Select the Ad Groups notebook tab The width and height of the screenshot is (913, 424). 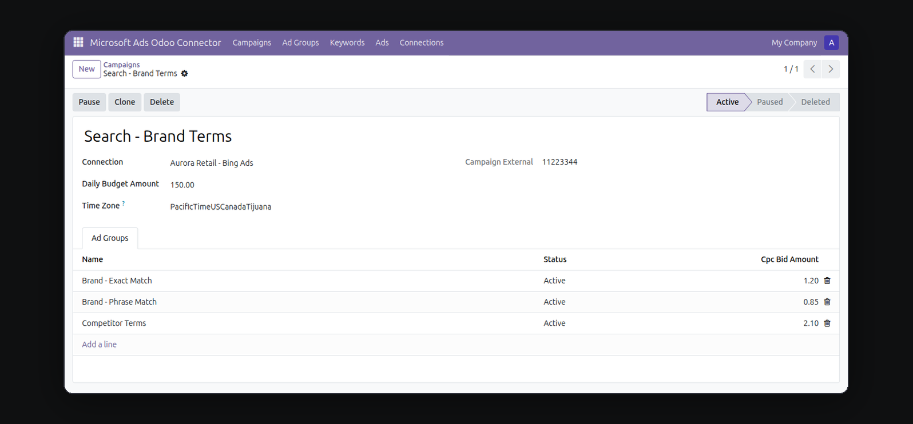(x=110, y=238)
